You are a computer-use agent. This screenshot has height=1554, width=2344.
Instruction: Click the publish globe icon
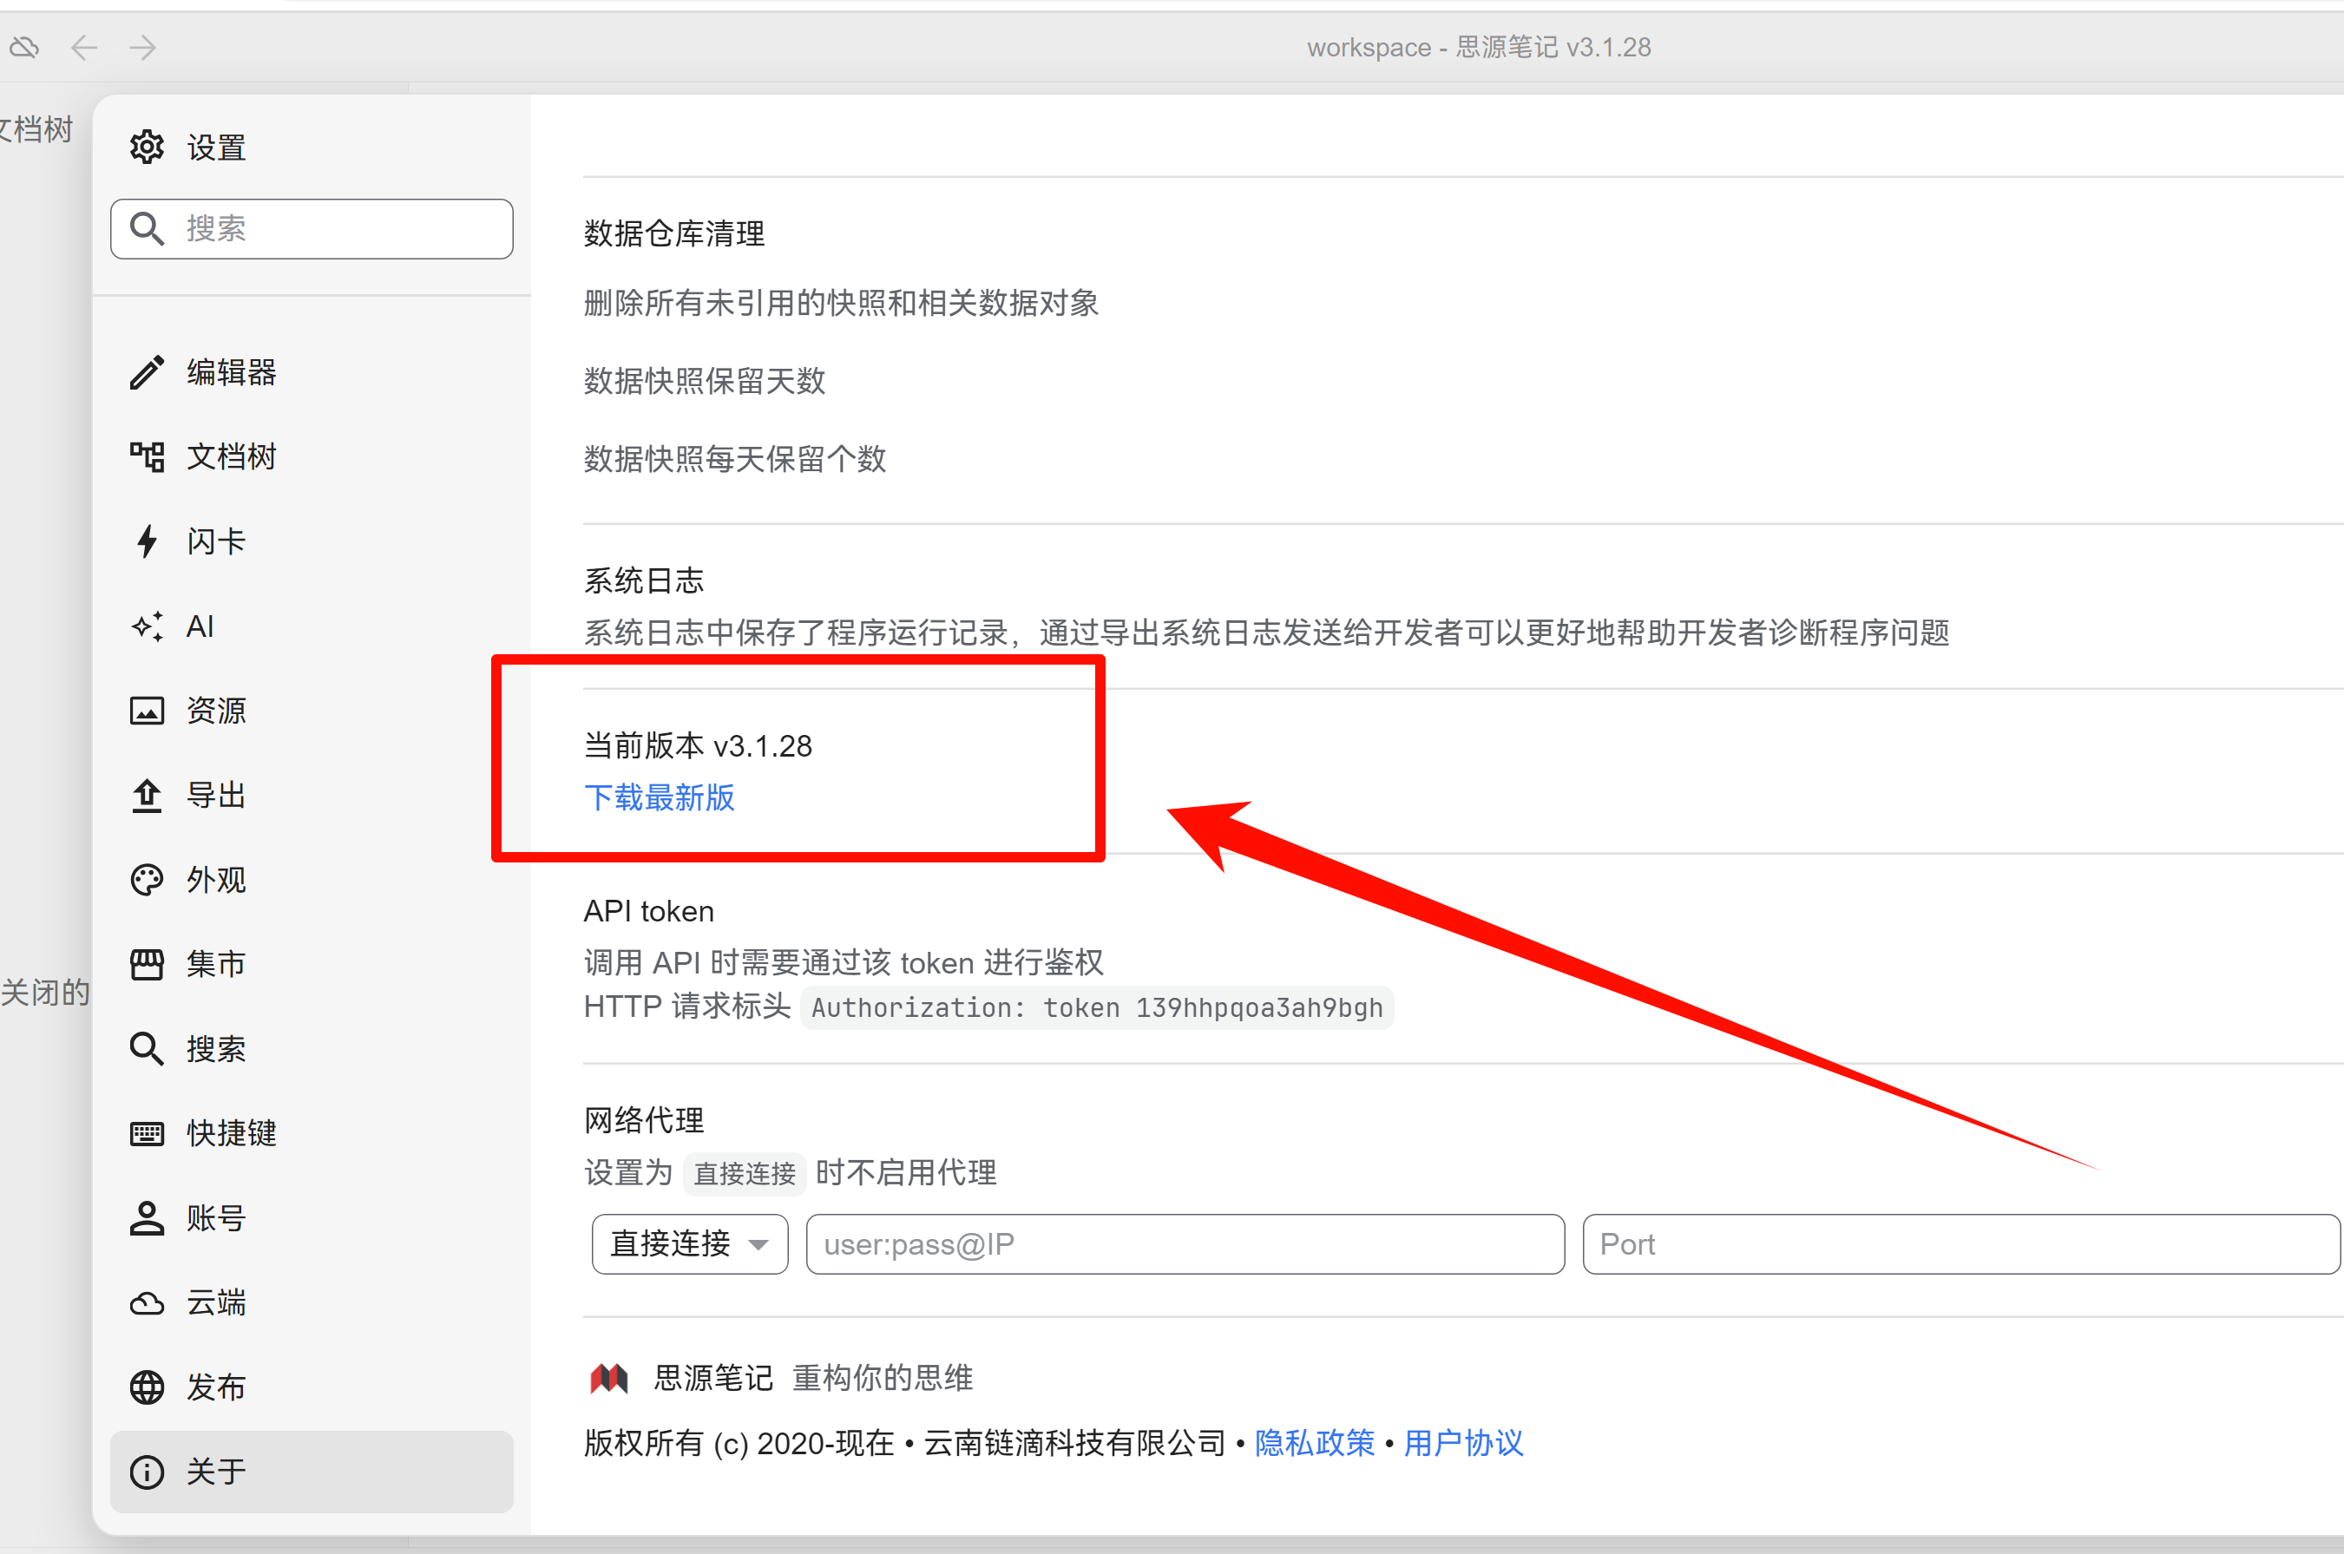coord(147,1387)
